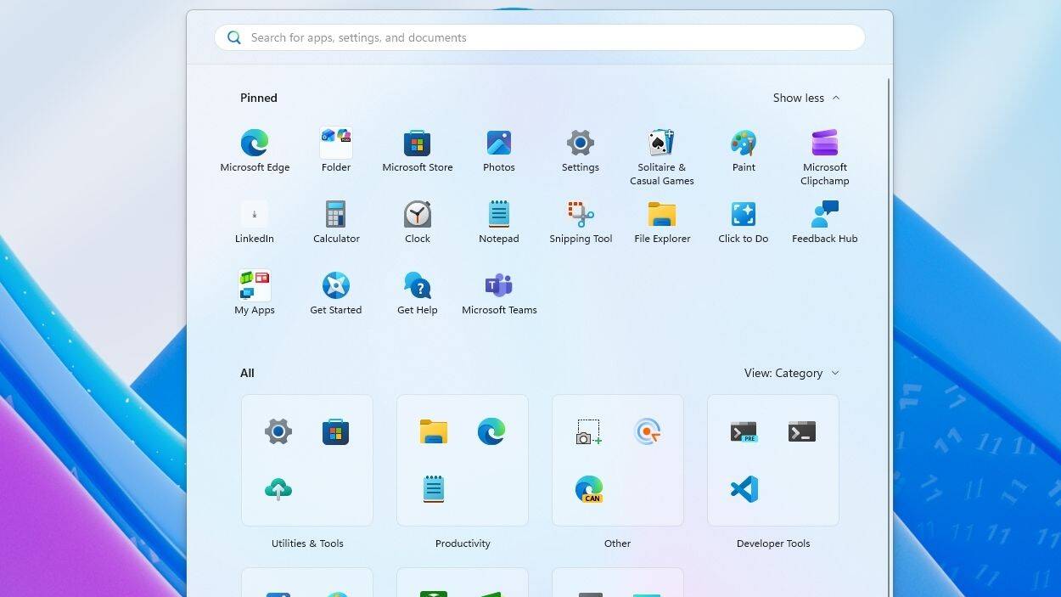The width and height of the screenshot is (1061, 597).
Task: Open Settings gear in Utilities & Tools
Action: (278, 431)
